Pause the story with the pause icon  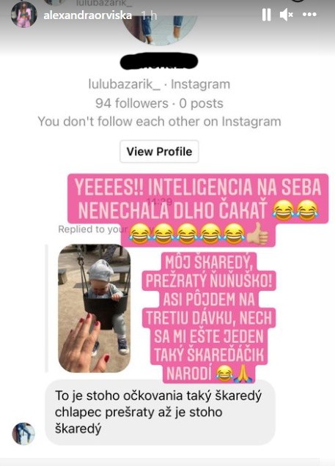266,15
